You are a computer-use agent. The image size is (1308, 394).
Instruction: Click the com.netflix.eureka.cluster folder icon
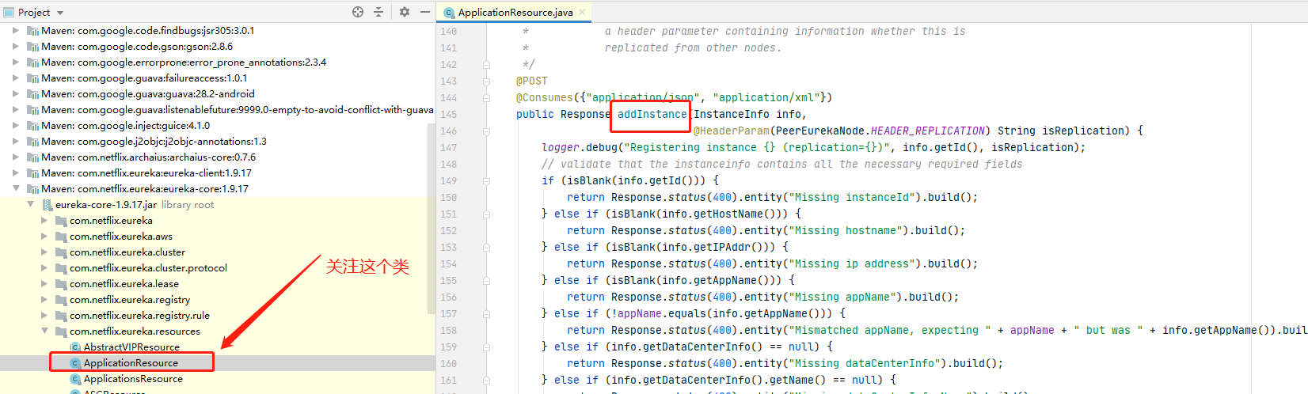[x=61, y=252]
